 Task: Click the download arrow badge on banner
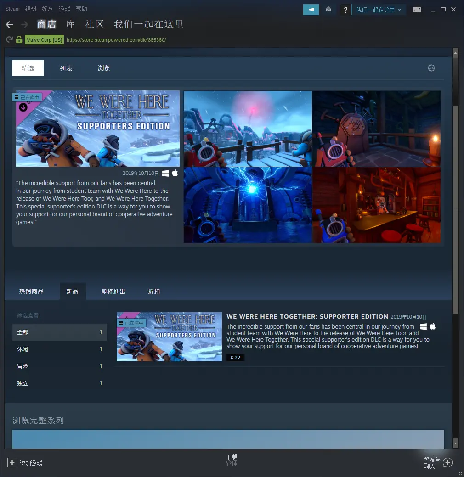coord(23,107)
